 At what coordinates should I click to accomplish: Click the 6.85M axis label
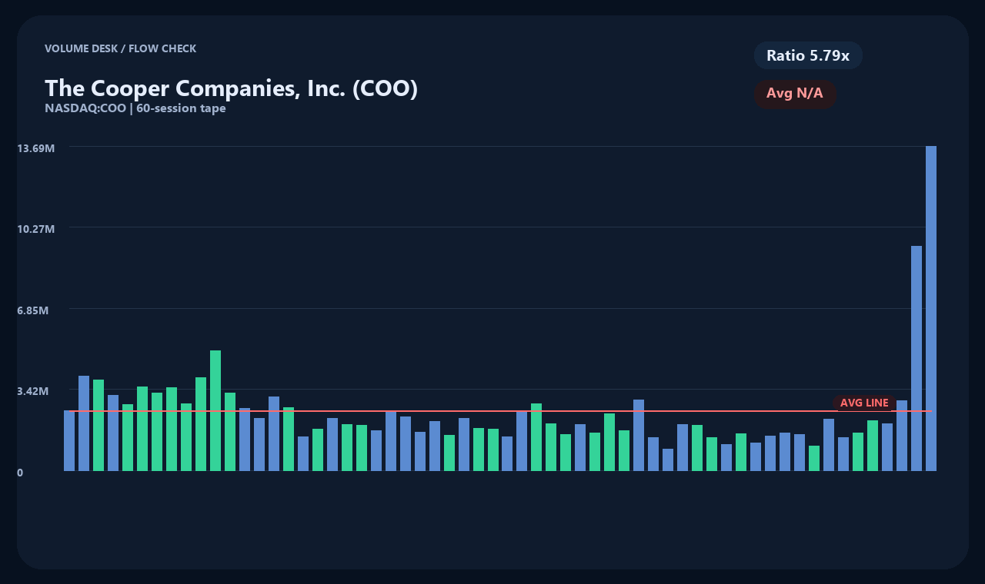click(x=33, y=310)
